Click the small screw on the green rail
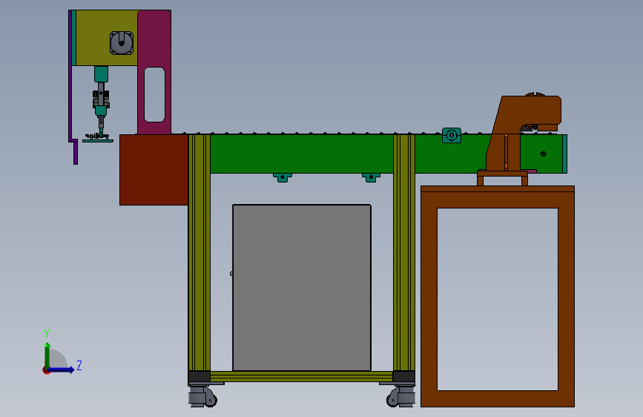 tap(544, 154)
